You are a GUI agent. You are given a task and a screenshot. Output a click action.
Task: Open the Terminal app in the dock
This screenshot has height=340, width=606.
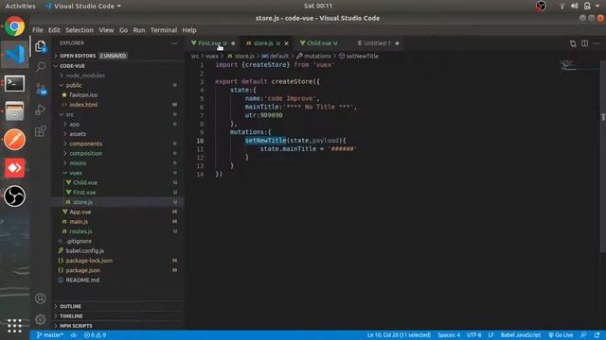point(15,83)
